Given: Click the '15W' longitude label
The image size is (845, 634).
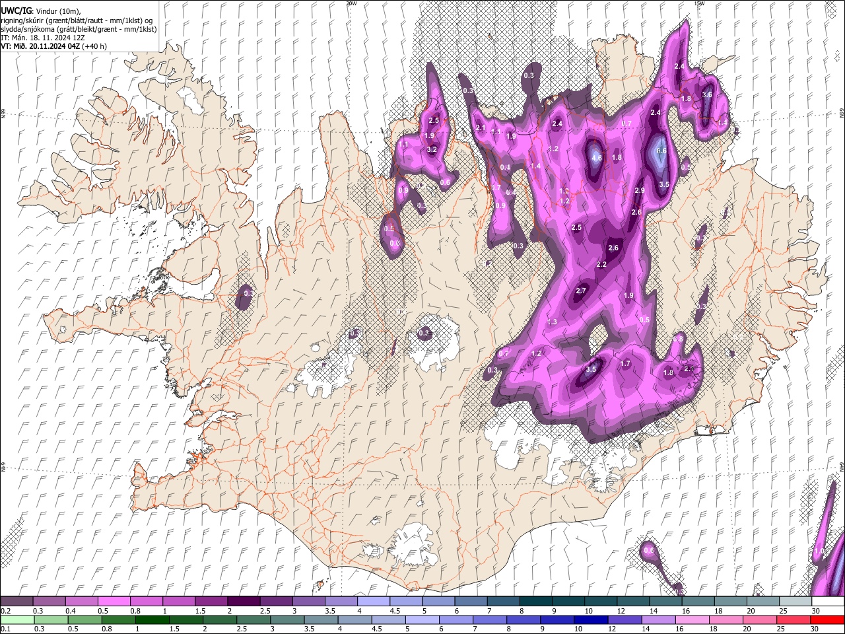Looking at the screenshot, I should pyautogui.click(x=699, y=3).
